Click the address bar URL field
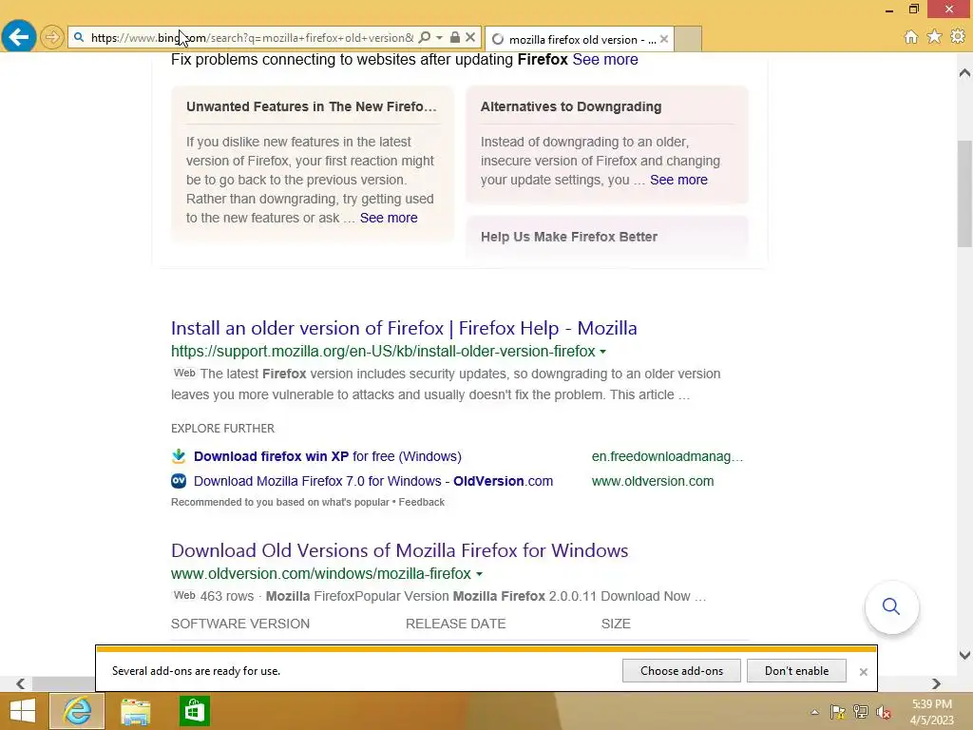973x730 pixels. pos(252,38)
